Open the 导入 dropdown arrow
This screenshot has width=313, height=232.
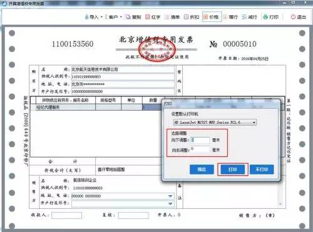(101, 17)
